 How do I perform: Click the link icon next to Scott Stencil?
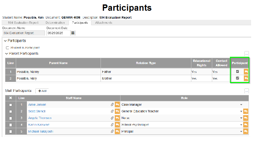coord(112,111)
